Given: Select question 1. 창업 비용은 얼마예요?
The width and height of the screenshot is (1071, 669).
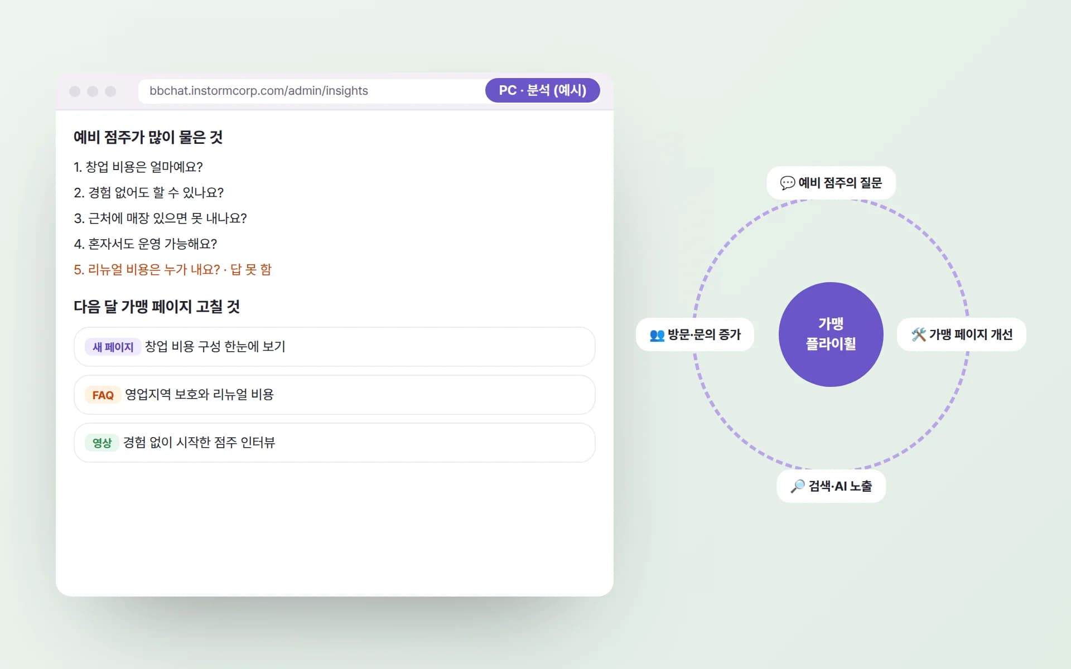Looking at the screenshot, I should click(x=138, y=167).
